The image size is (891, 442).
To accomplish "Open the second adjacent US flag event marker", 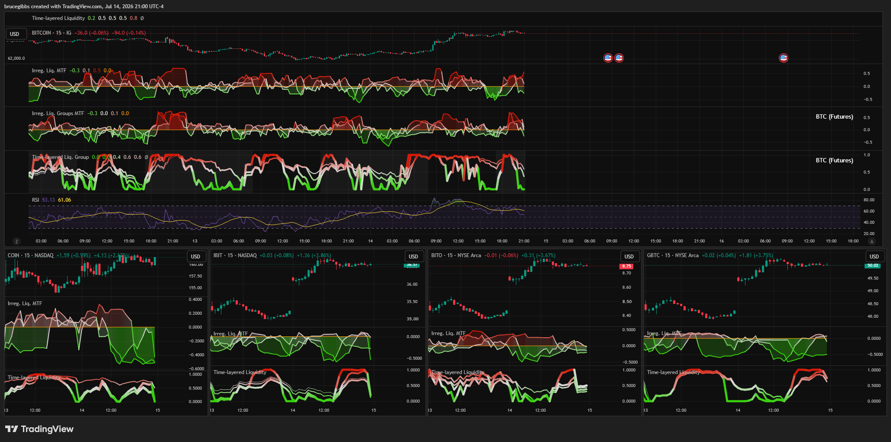I will click(x=619, y=58).
